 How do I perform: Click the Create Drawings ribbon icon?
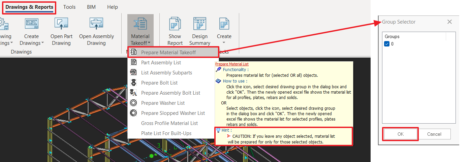(31, 24)
